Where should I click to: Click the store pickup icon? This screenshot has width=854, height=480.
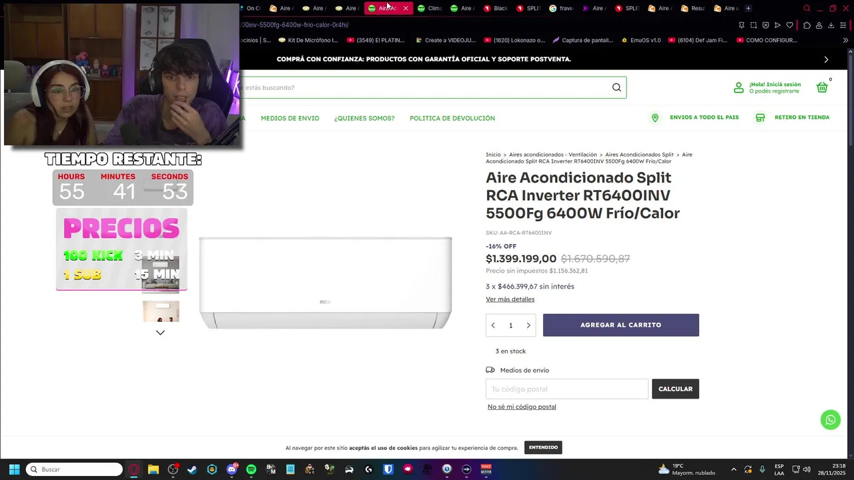760,117
